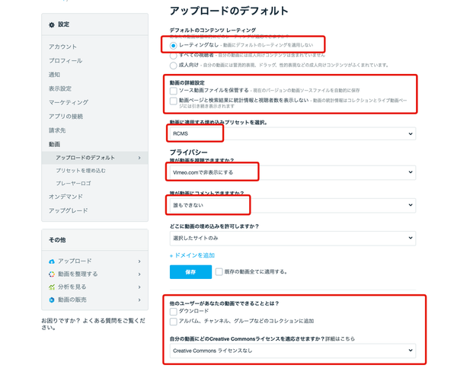Check the add to collections checkbox

point(174,322)
